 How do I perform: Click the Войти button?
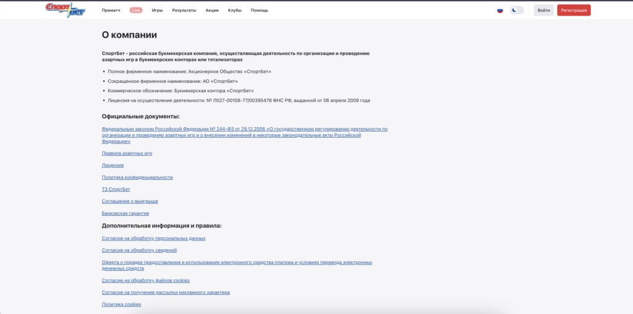point(544,11)
